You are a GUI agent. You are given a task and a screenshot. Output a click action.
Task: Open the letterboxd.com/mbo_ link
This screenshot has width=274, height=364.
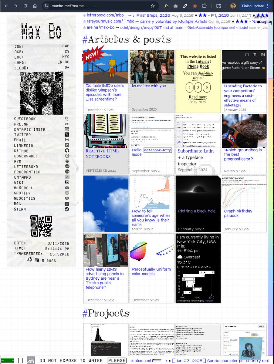tap(107, 15)
